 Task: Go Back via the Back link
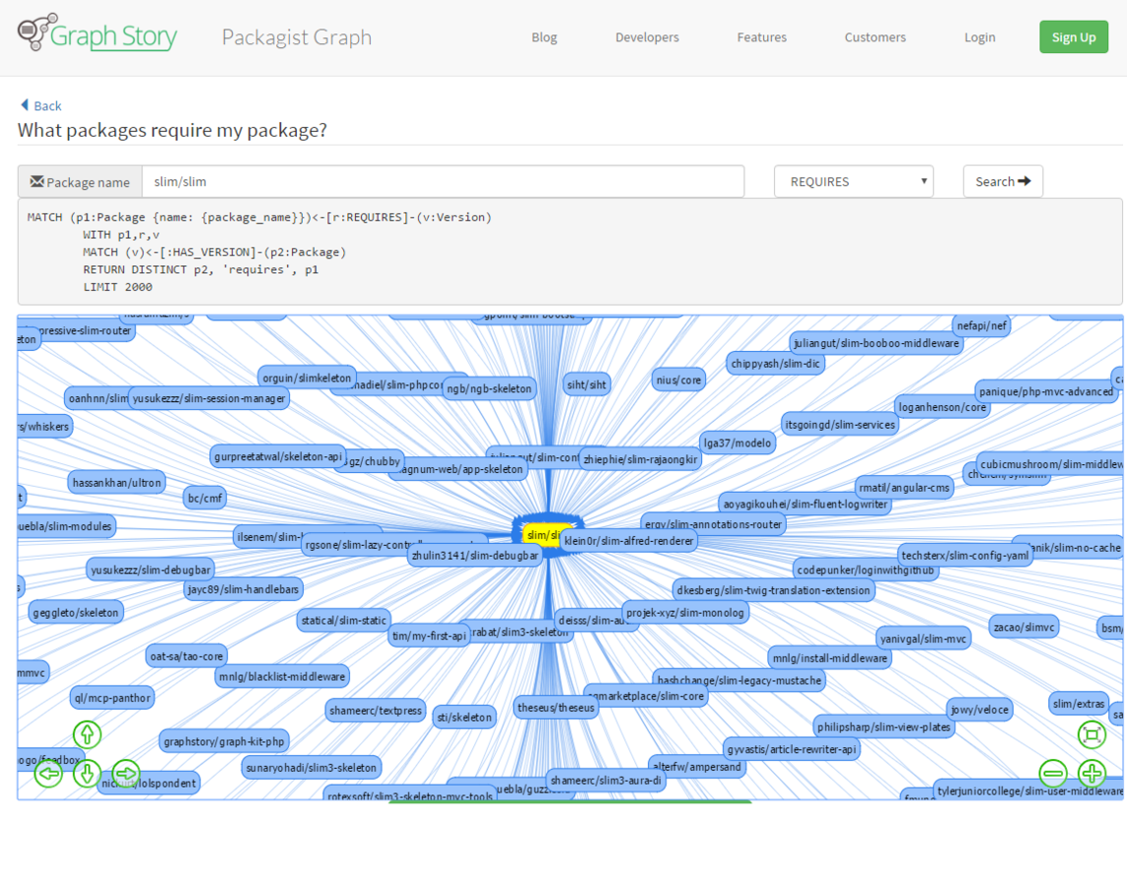(47, 105)
